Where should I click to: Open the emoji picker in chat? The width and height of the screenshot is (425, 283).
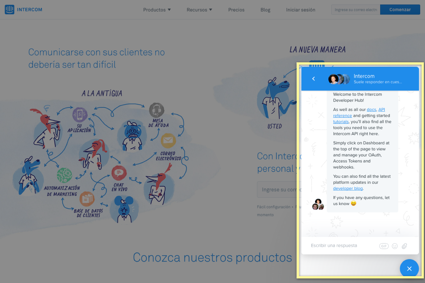point(395,246)
